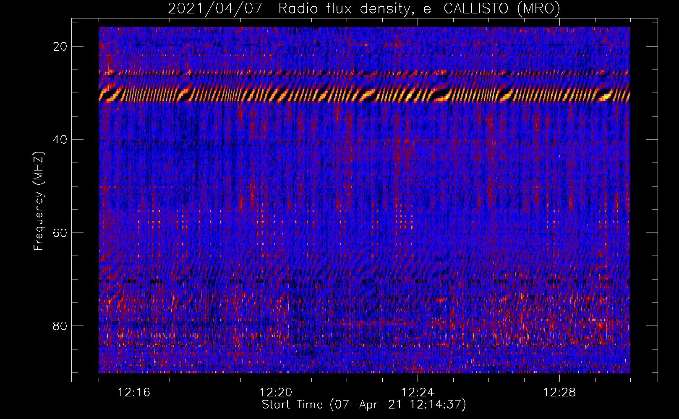Click the 12:28 time tick label

coord(559,393)
